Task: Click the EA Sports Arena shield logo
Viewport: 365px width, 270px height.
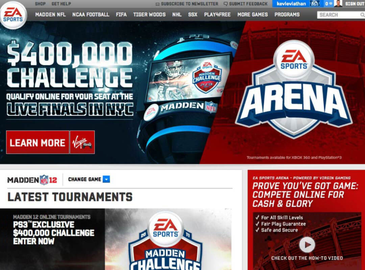Action: tap(294, 89)
